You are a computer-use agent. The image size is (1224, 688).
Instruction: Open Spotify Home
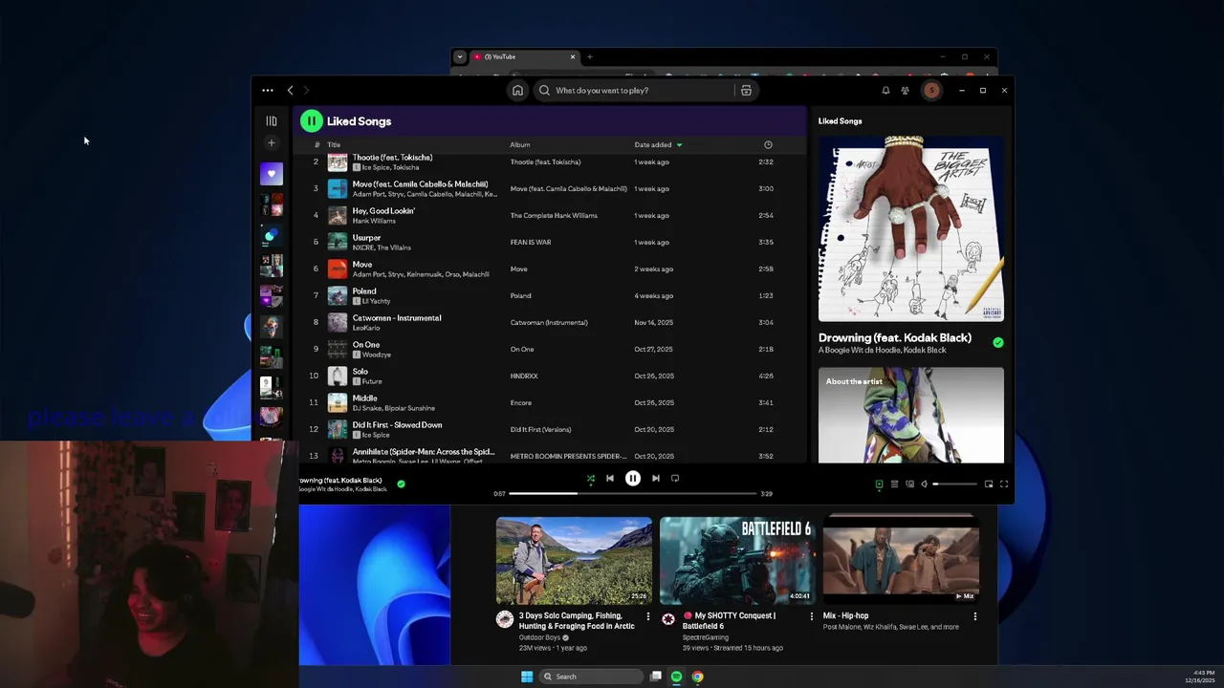point(517,91)
